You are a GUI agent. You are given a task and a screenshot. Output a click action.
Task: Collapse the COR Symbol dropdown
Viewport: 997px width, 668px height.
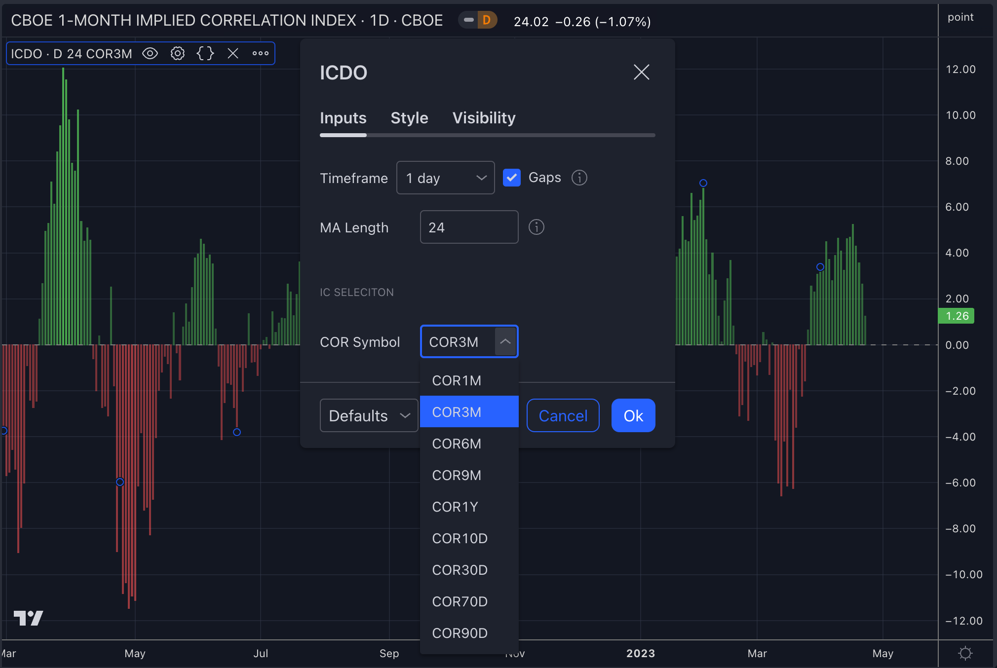(505, 341)
